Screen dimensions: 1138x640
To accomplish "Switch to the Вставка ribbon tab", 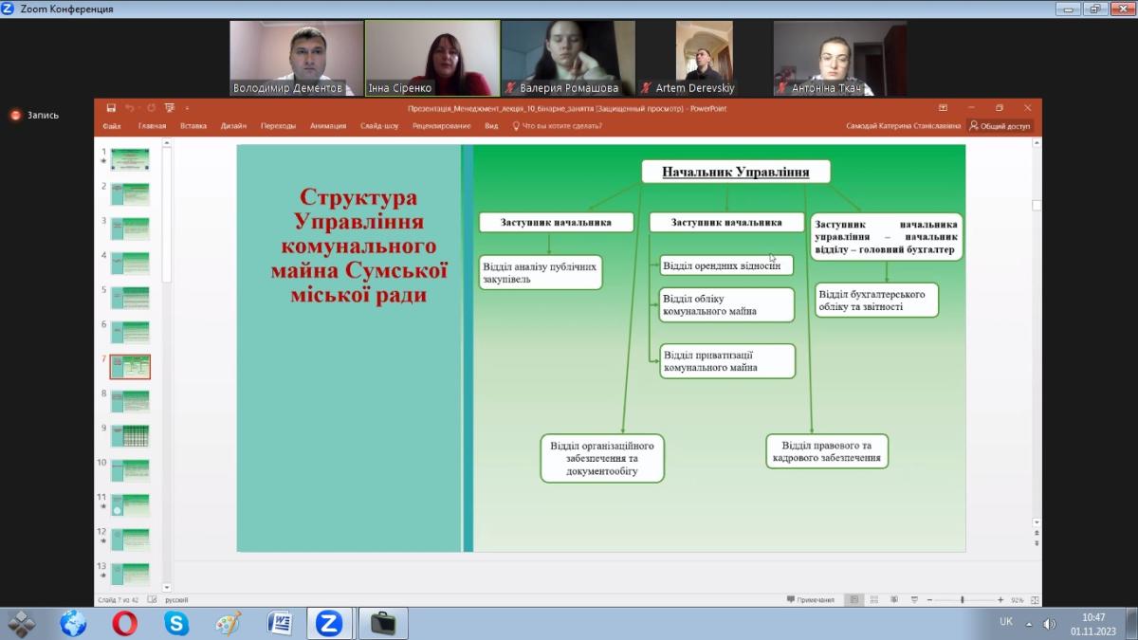I will point(193,125).
